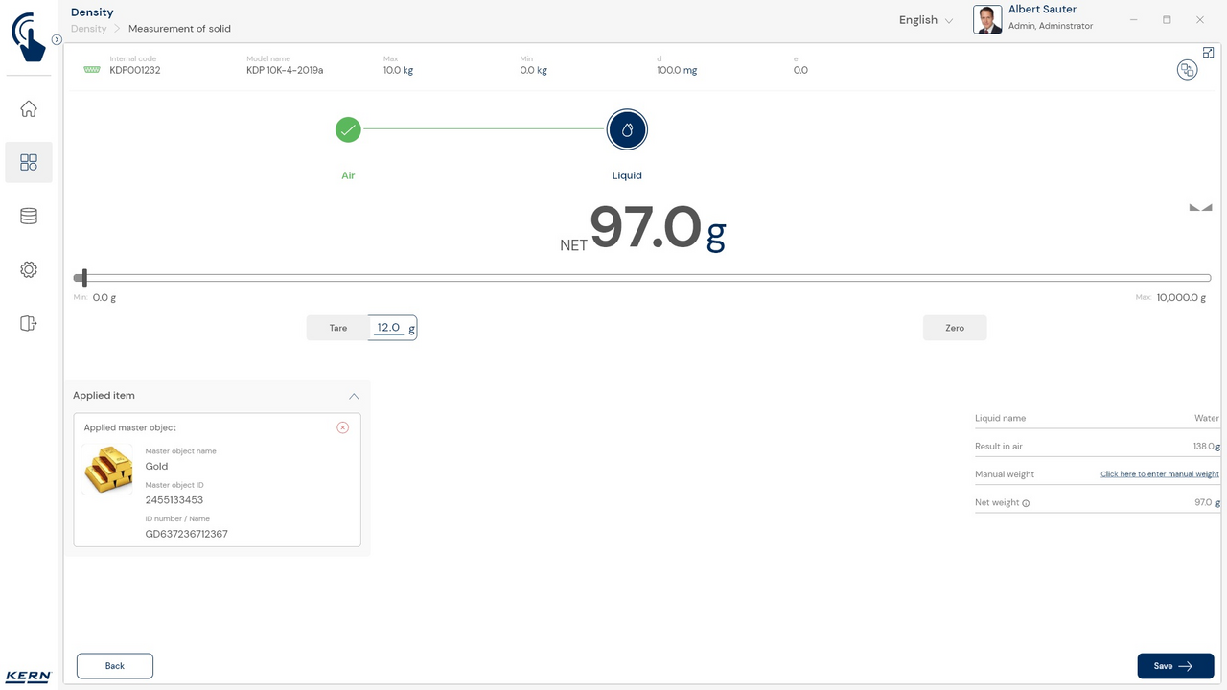
Task: Click the logout icon in sidebar
Action: (x=29, y=323)
